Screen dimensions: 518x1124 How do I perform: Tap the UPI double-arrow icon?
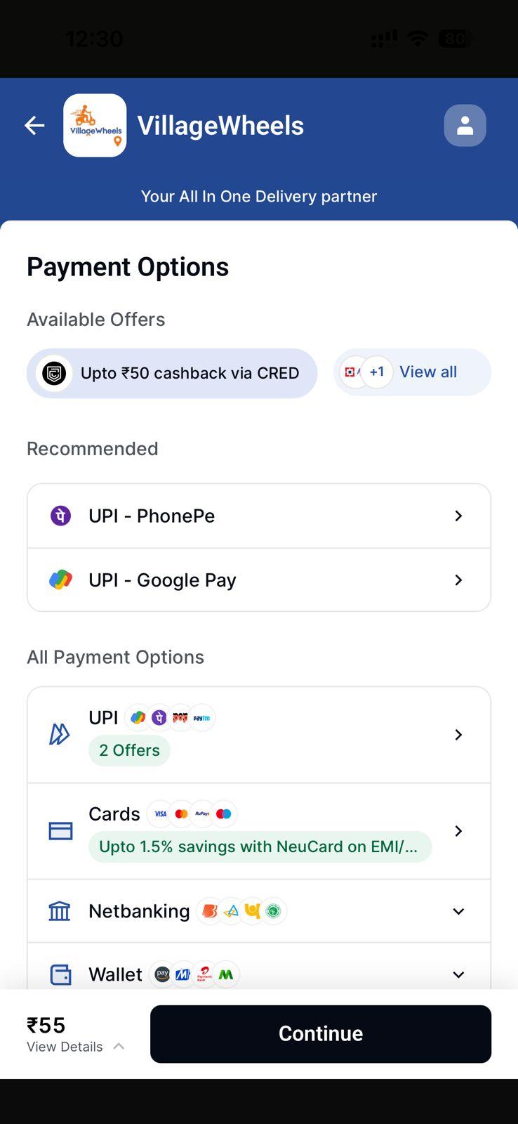click(x=60, y=735)
